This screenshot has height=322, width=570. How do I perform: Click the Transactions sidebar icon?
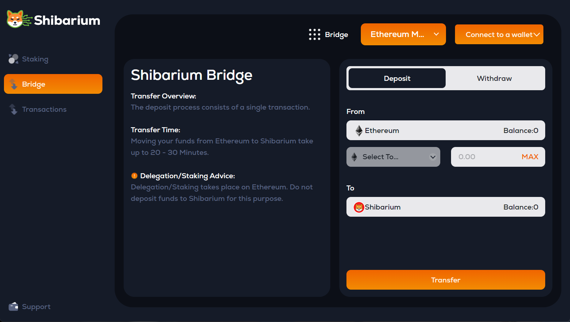click(13, 109)
